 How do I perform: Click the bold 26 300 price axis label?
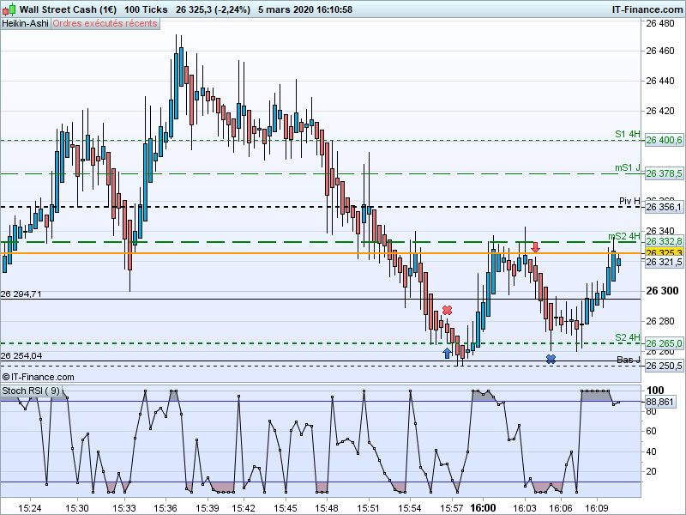(662, 291)
